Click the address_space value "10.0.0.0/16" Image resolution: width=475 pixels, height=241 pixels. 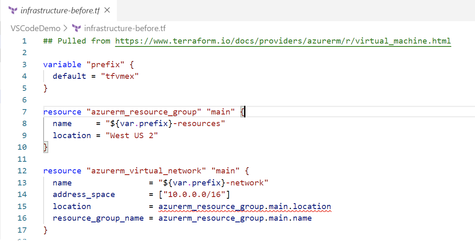click(195, 195)
